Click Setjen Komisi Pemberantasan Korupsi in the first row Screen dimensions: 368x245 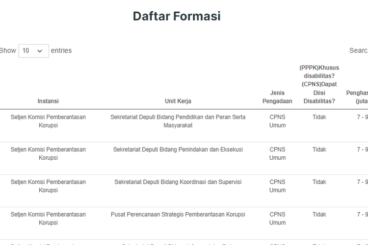pyautogui.click(x=48, y=121)
